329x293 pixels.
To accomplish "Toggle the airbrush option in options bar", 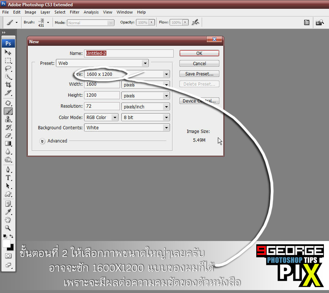I will click(195, 22).
